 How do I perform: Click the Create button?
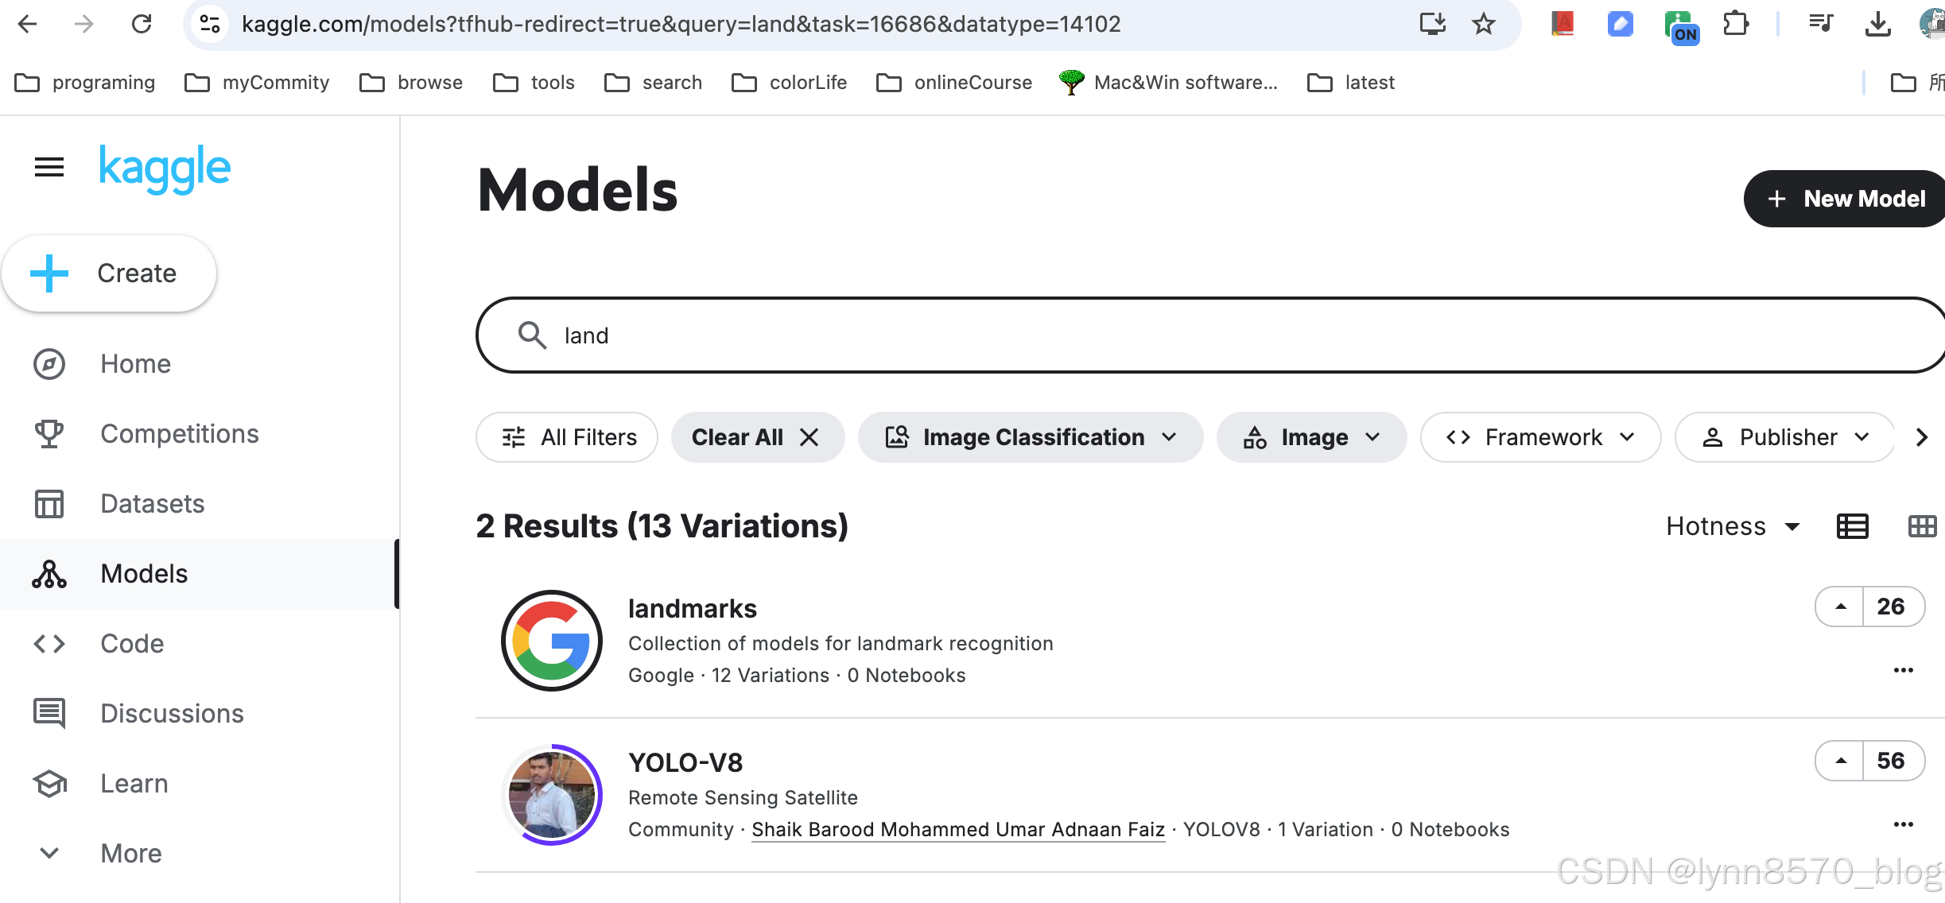pos(109,273)
